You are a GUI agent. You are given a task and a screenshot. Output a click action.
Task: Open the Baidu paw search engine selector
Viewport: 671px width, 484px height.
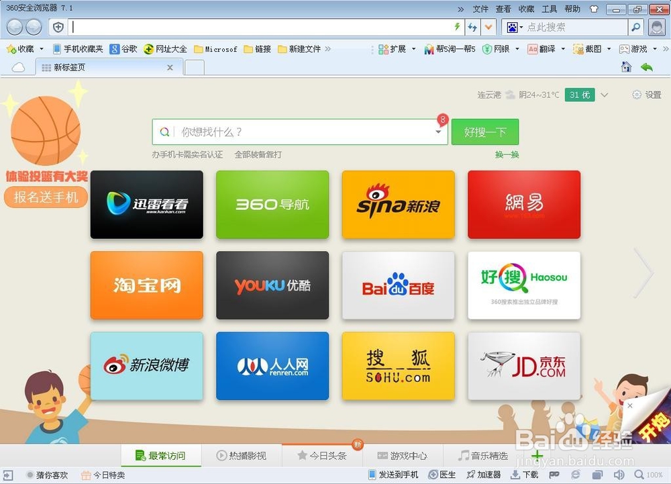[515, 28]
